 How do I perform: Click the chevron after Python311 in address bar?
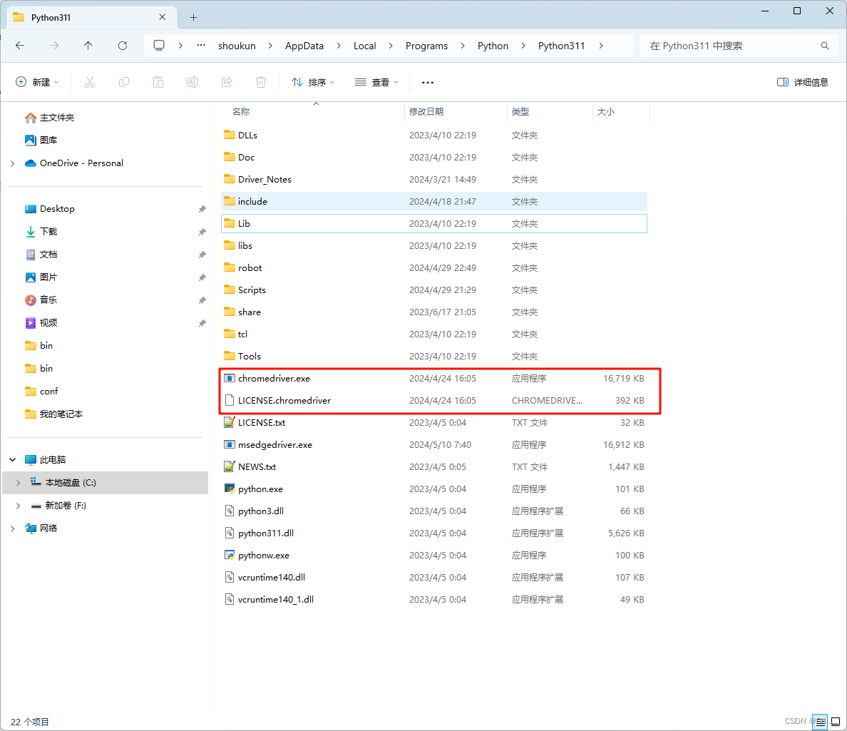tap(601, 46)
